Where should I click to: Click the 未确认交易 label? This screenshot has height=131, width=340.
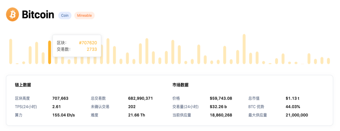pos(100,107)
